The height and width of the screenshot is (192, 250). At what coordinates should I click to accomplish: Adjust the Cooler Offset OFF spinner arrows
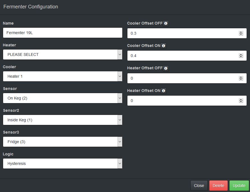tap(241, 33)
